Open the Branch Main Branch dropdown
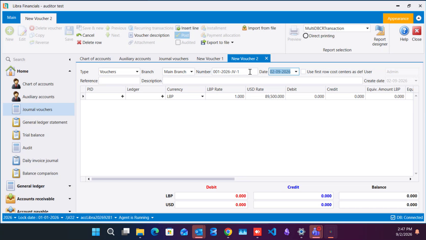The height and width of the screenshot is (240, 426). [191, 72]
